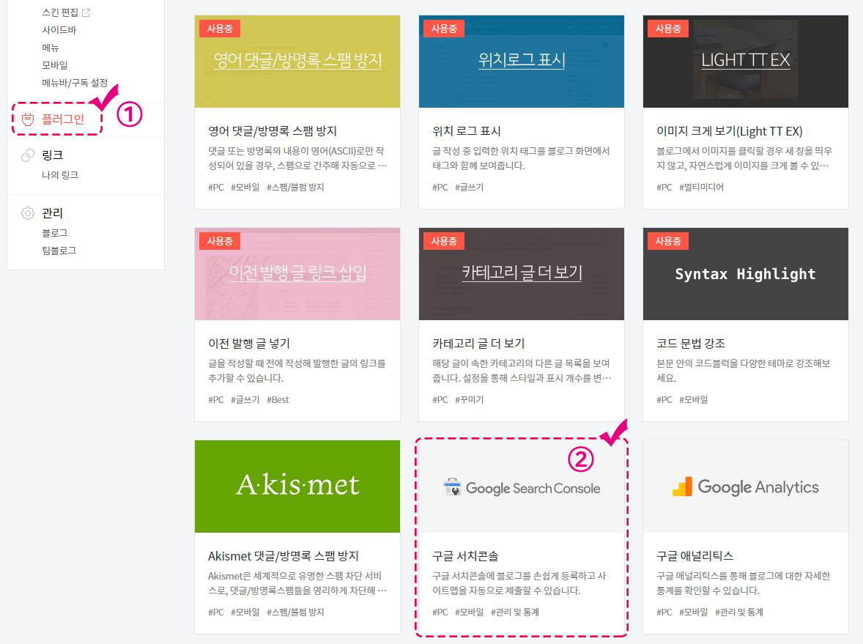863x644 pixels.
Task: Open the 영어 댓글/방명록 스팸 방지 plugin banner
Action: pos(297,61)
